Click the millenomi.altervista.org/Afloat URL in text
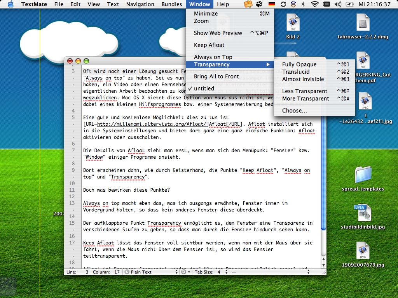 (x=153, y=124)
